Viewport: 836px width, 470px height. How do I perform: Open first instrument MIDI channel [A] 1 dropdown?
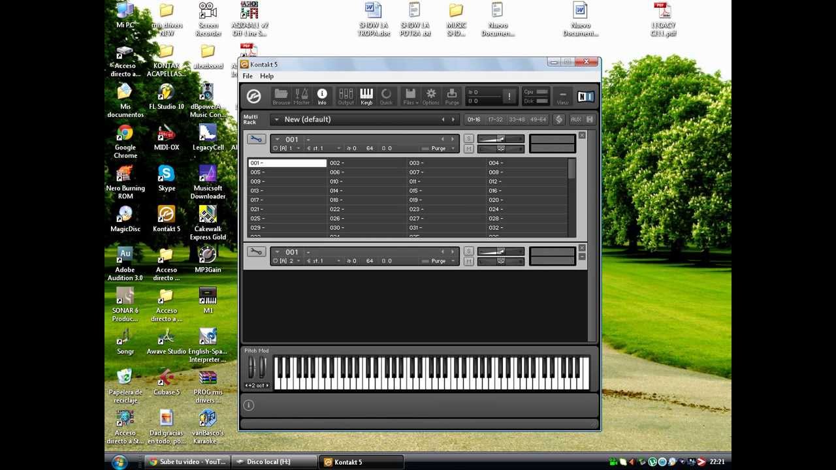tap(287, 149)
